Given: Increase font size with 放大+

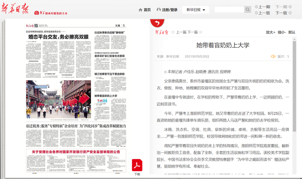Looking at the screenshot, I should [x=270, y=32].
